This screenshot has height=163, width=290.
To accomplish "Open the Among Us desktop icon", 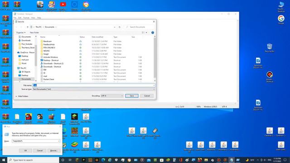I will [x=29, y=118].
